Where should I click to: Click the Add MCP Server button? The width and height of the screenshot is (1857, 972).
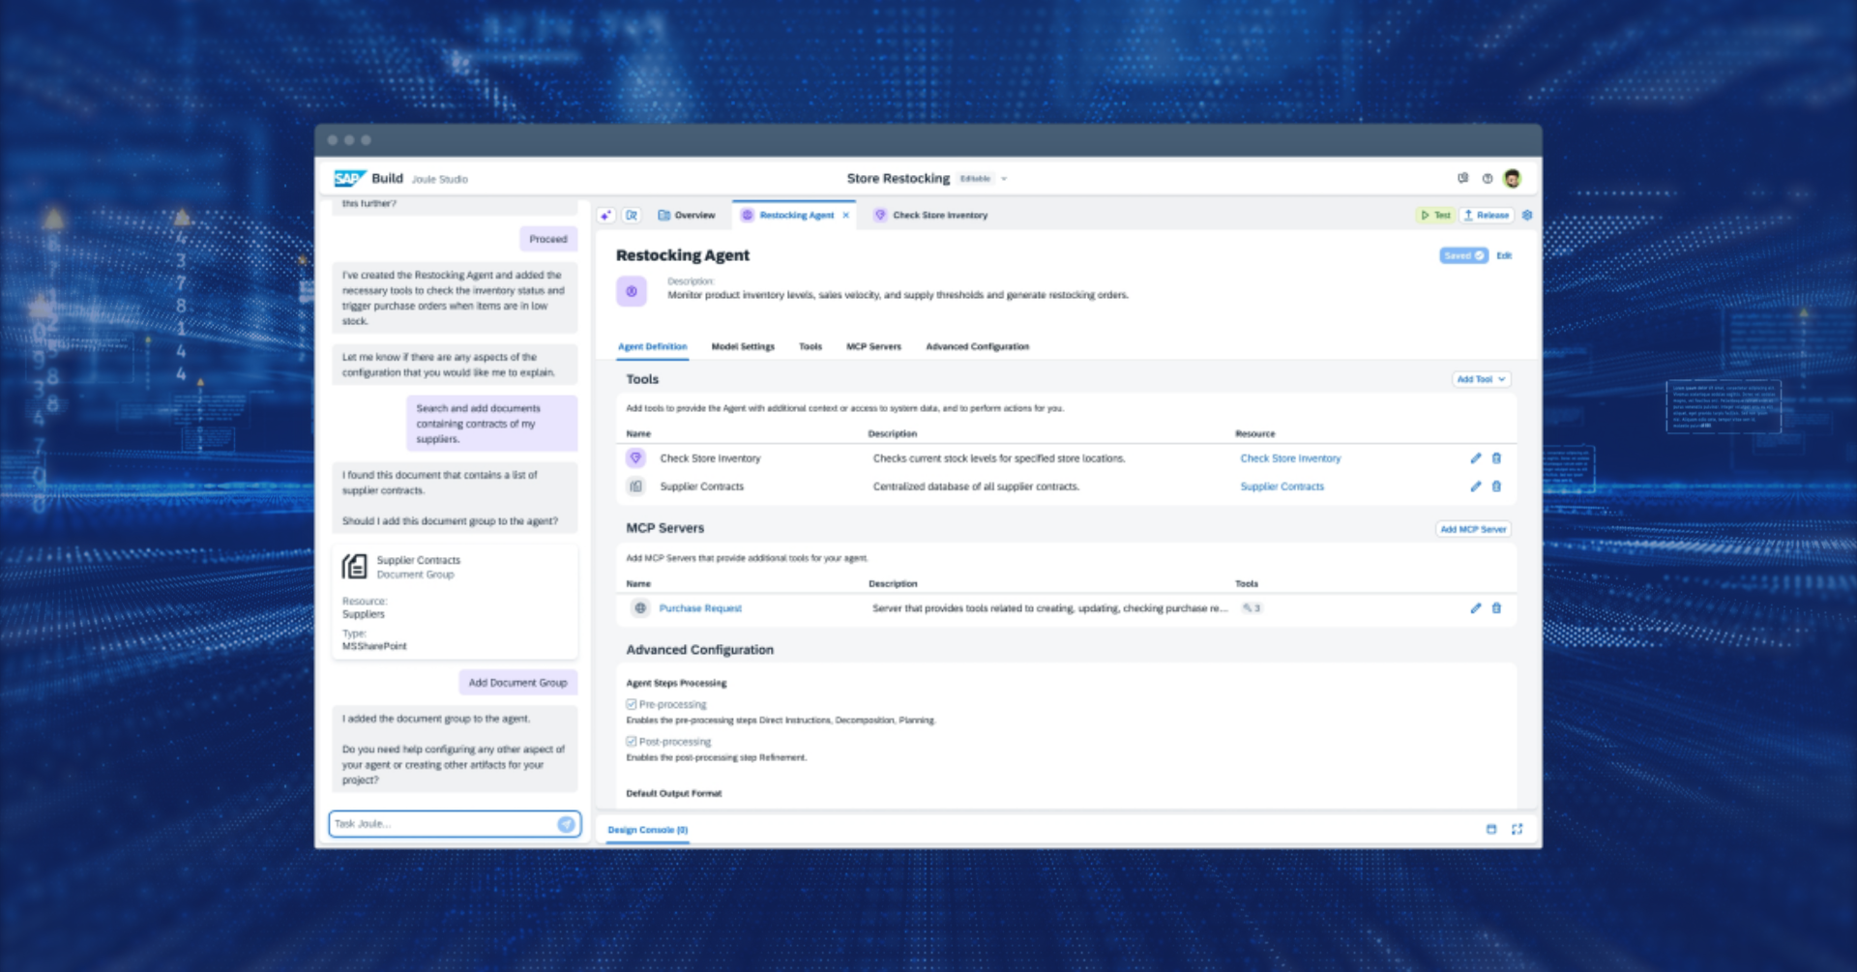[1473, 529]
